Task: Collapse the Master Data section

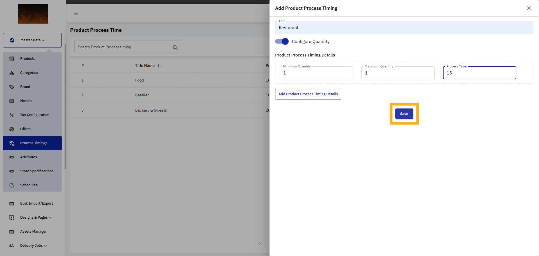Action: pos(32,40)
